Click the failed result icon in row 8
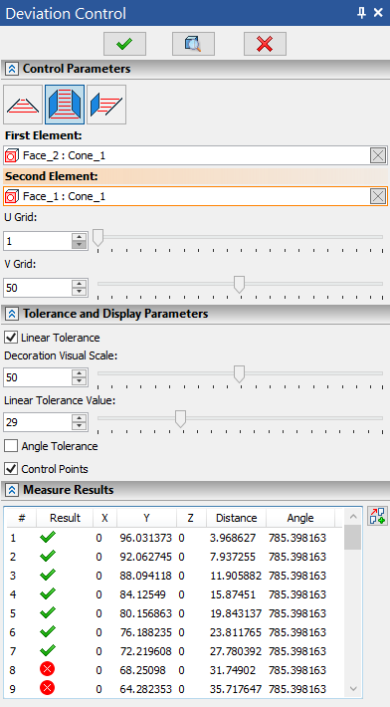 click(48, 670)
